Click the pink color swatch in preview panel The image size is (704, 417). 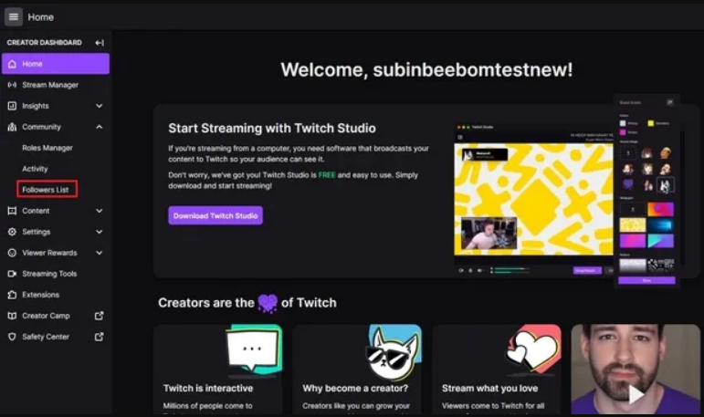(x=623, y=132)
